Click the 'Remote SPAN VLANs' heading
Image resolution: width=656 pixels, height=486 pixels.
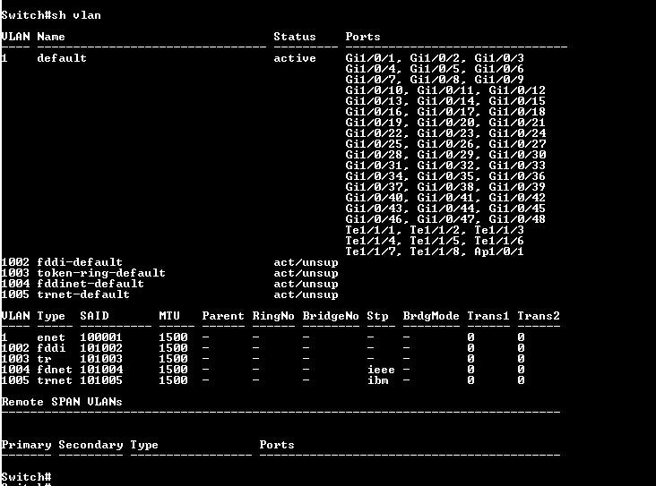pos(62,402)
